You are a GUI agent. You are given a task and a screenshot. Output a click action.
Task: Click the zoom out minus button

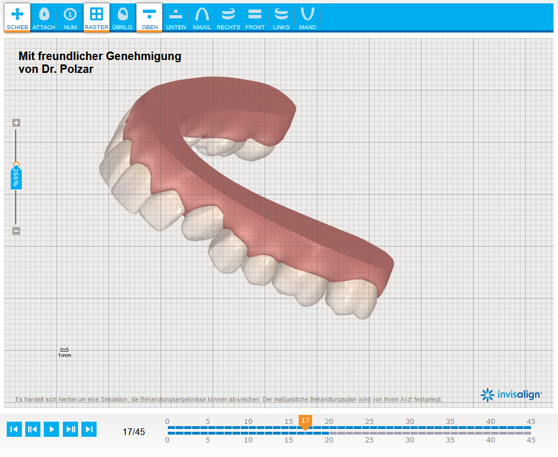16,231
